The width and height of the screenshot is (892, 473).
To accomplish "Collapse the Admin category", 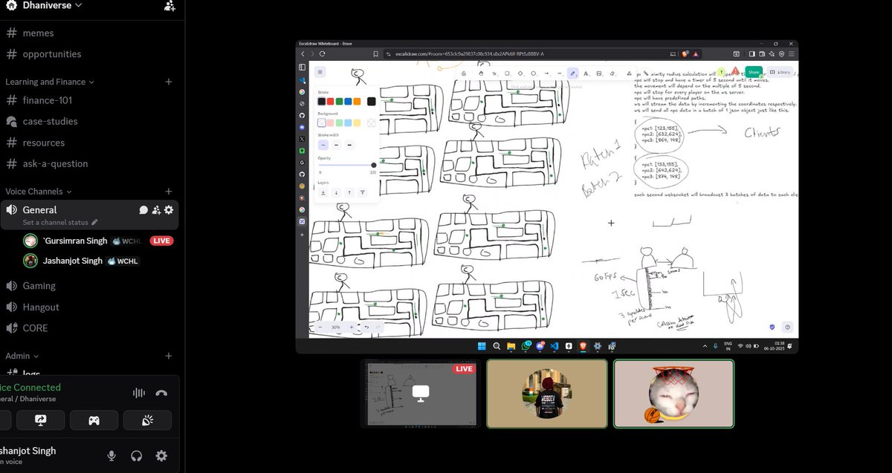I will tap(22, 356).
